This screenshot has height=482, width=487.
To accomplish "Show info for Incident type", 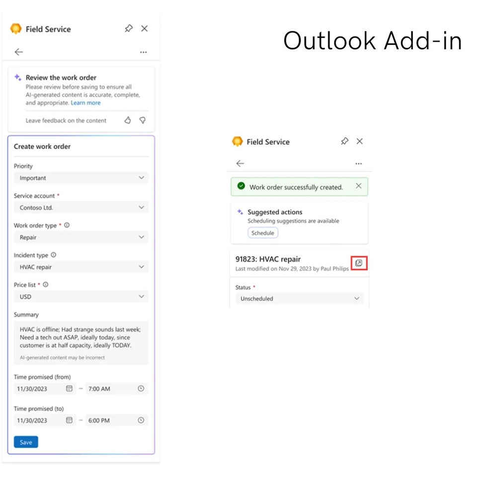I will (x=54, y=255).
